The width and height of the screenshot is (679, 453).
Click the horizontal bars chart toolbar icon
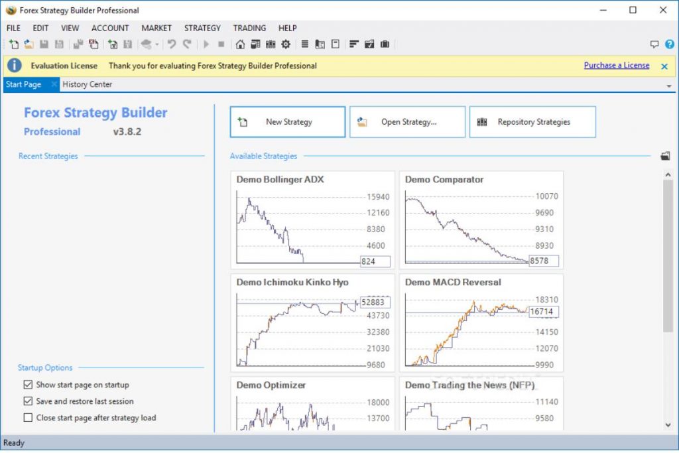[354, 44]
